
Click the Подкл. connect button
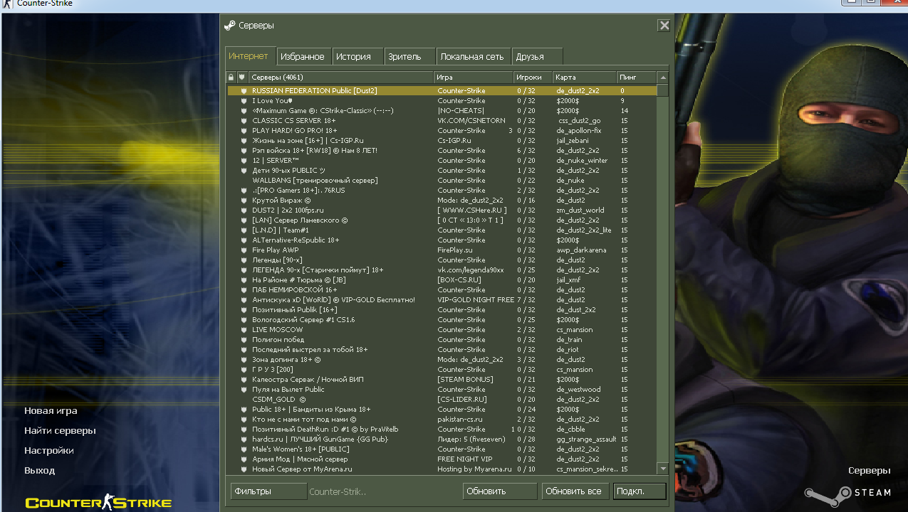640,491
